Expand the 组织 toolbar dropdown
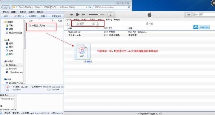Image resolution: width=215 pixels, height=115 pixels. (7, 16)
